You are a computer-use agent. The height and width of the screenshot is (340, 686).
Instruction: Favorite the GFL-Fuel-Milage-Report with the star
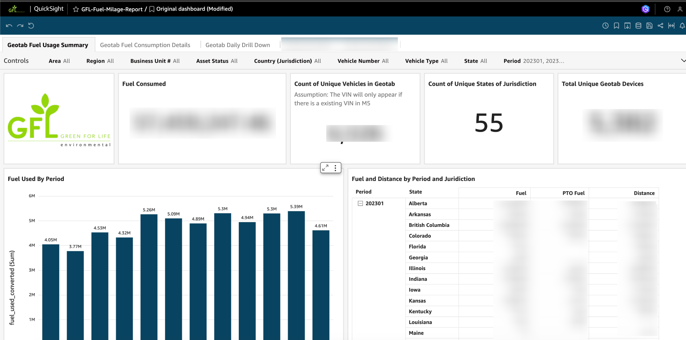(76, 9)
